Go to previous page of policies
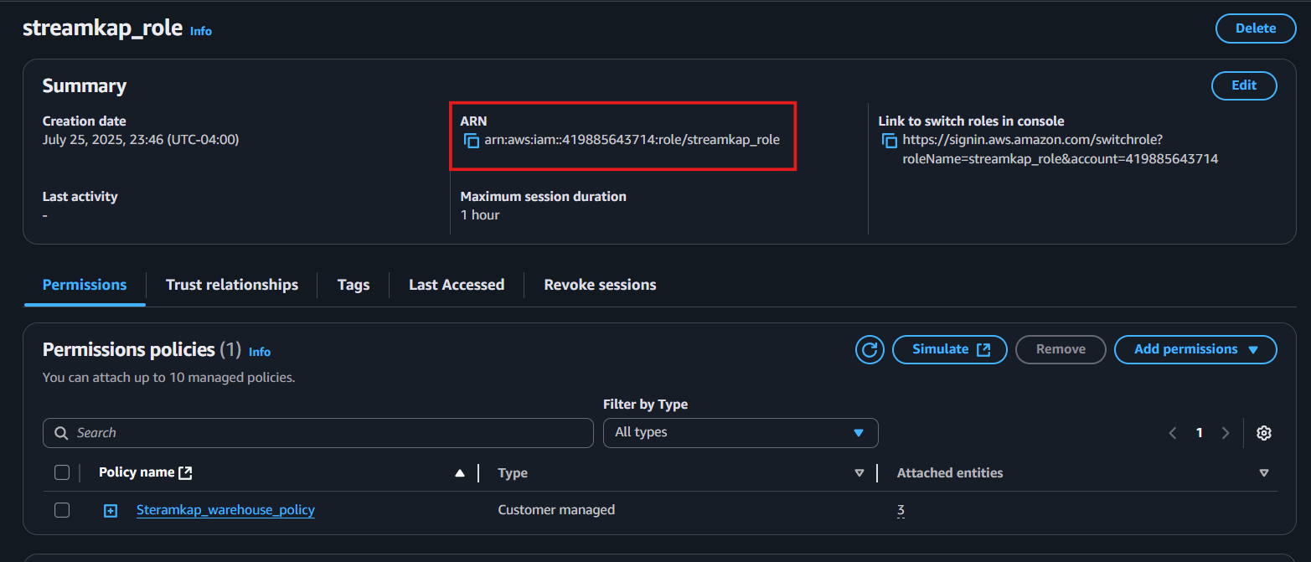Screen dimensions: 1311x562 (1173, 433)
